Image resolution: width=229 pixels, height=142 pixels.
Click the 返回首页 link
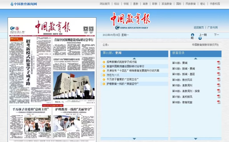(x=198, y=27)
